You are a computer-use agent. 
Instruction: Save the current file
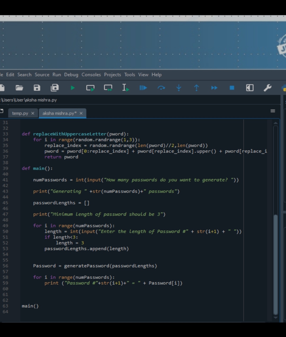37,88
